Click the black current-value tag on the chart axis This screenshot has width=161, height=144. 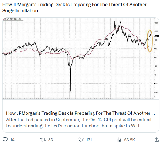pos(157,36)
